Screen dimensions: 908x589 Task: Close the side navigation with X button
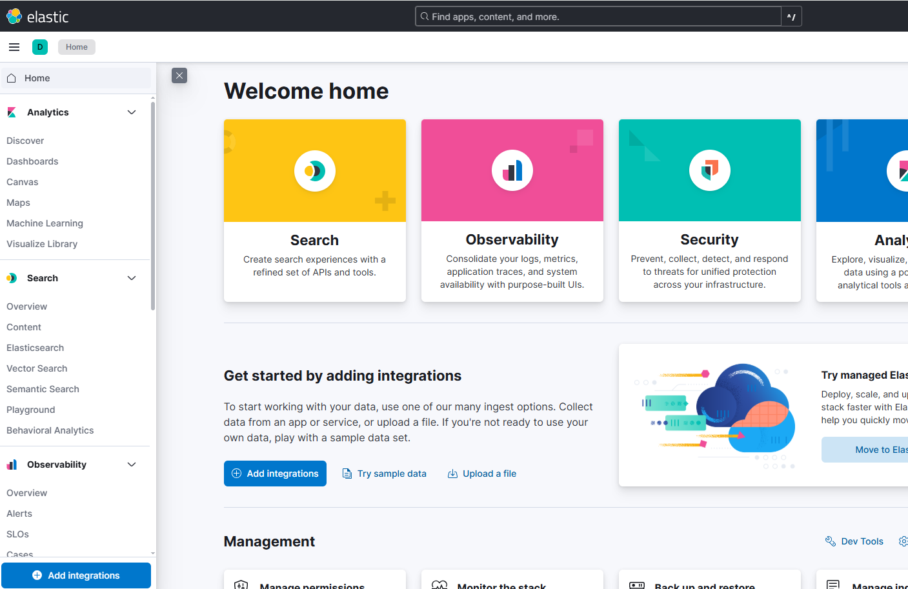[179, 75]
